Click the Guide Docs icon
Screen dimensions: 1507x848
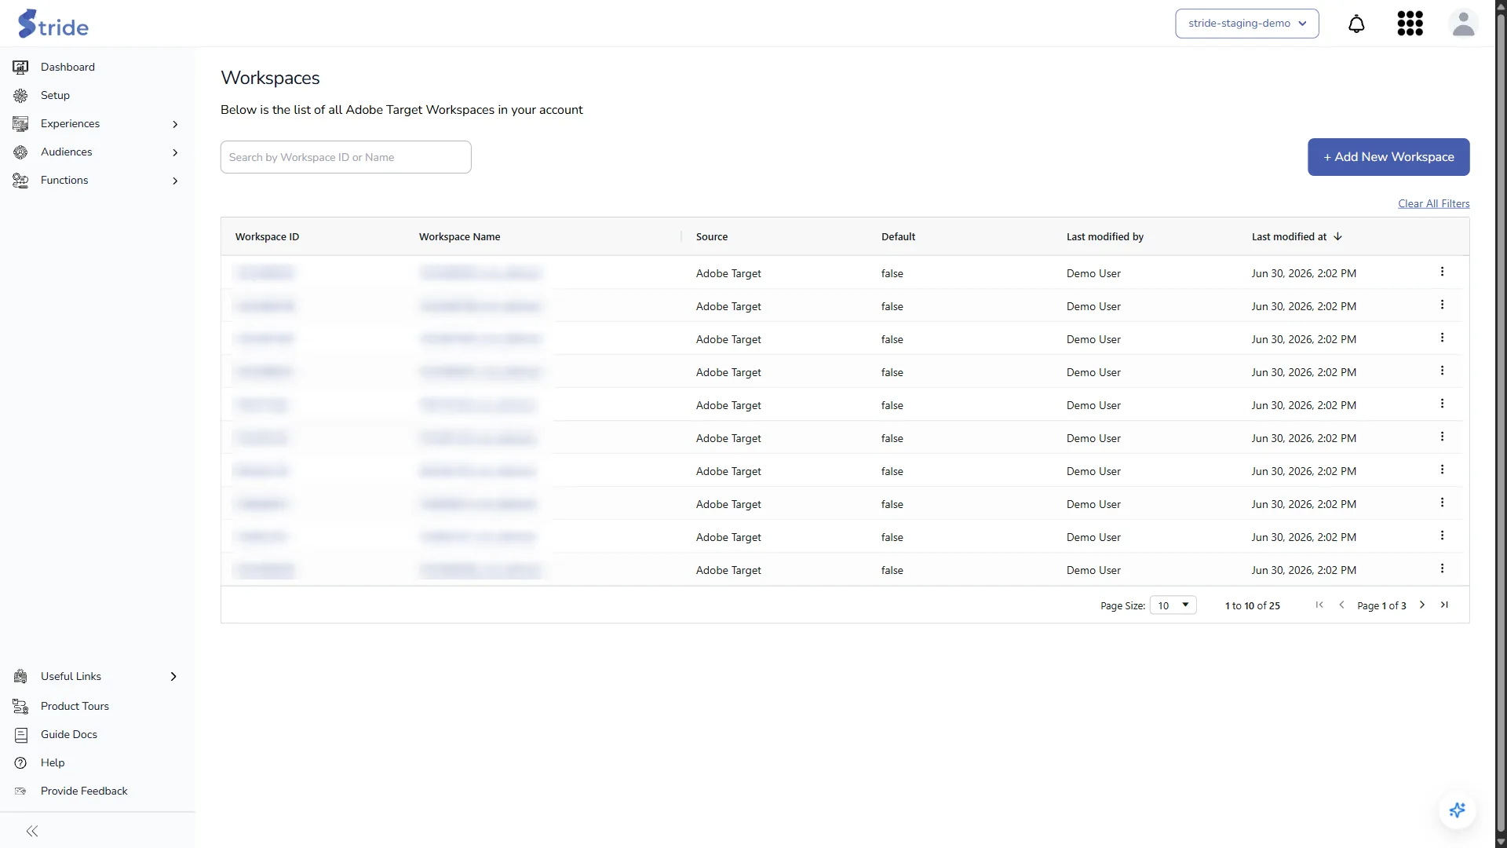click(x=20, y=735)
